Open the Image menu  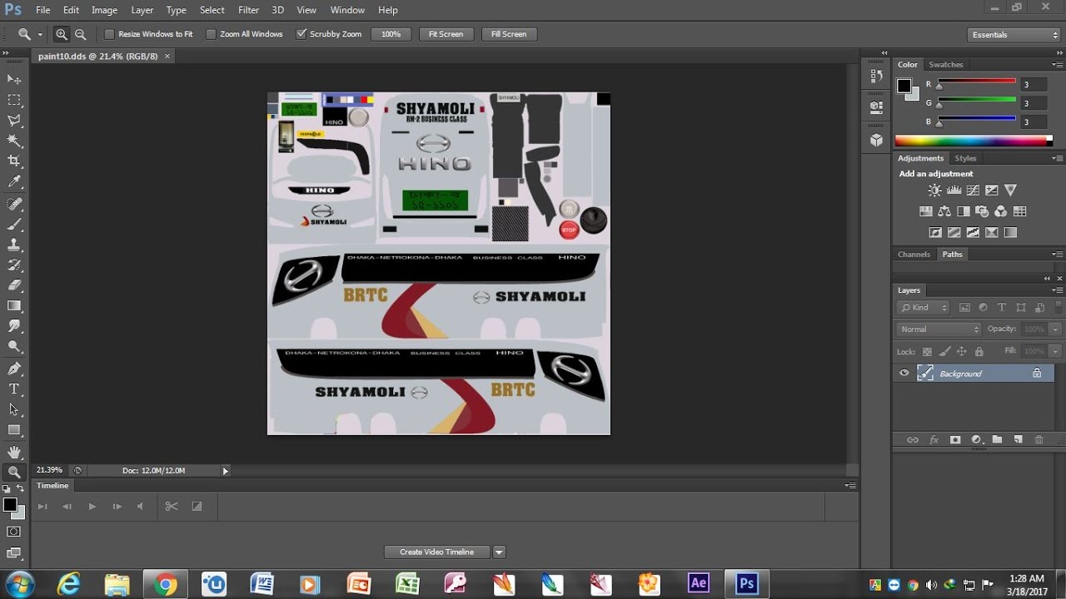click(x=104, y=10)
